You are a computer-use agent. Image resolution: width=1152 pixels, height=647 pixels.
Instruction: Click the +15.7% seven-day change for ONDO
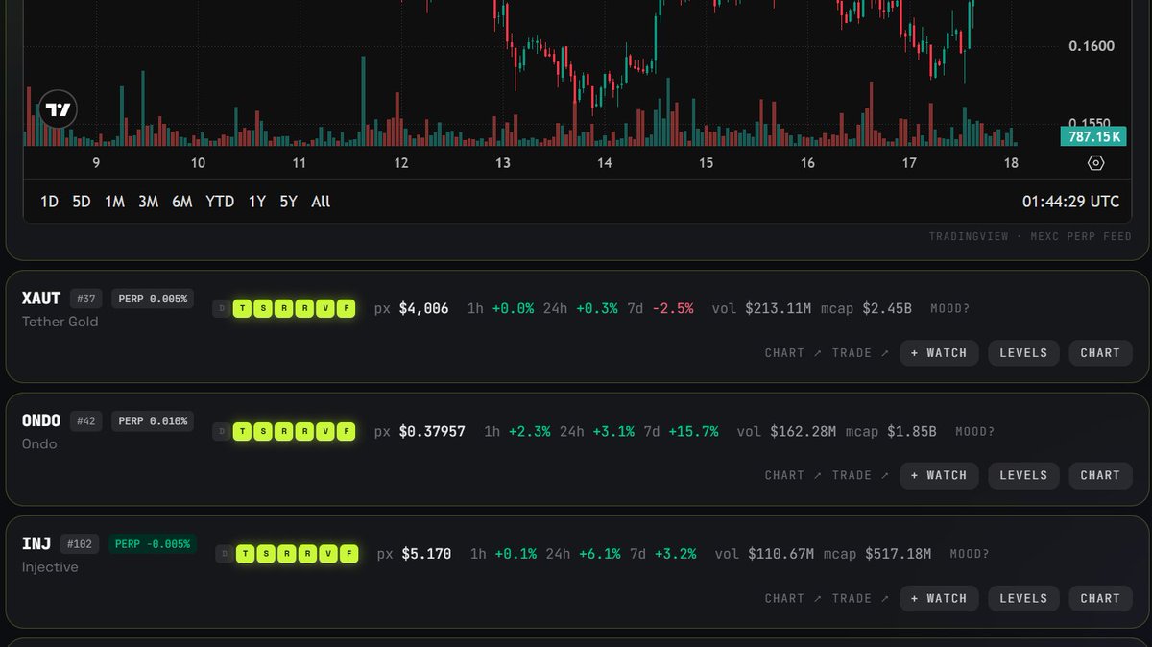click(693, 431)
